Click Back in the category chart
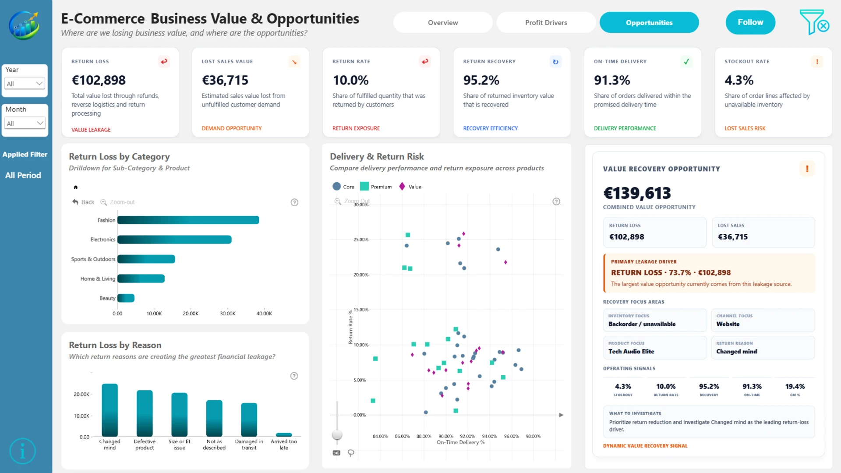 tap(83, 202)
